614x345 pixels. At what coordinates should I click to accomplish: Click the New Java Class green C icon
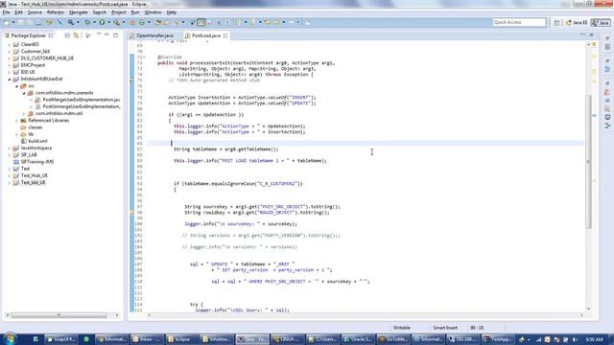click(x=142, y=22)
